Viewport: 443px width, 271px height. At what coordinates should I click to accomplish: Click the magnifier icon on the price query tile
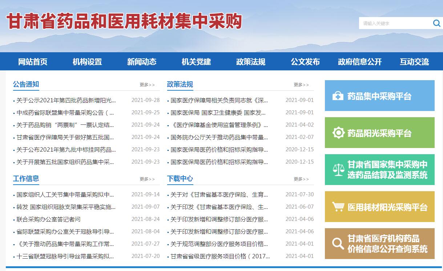(x=338, y=243)
